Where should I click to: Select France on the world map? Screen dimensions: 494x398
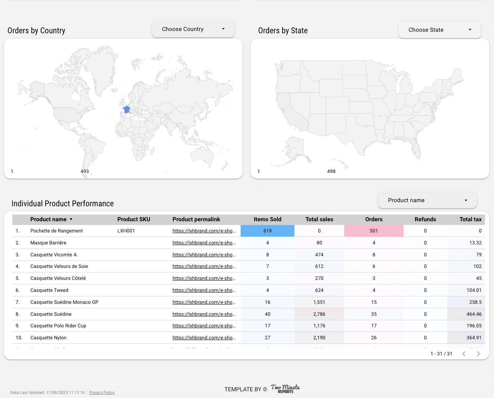pyautogui.click(x=126, y=109)
